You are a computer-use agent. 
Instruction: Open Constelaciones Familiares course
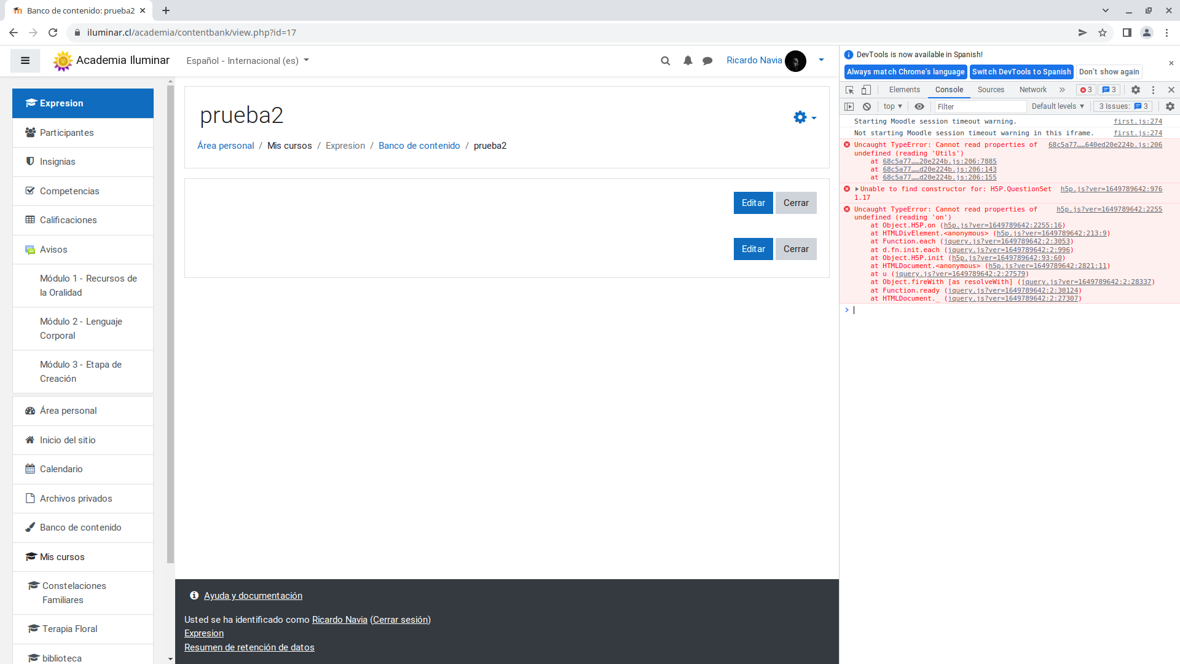83,593
